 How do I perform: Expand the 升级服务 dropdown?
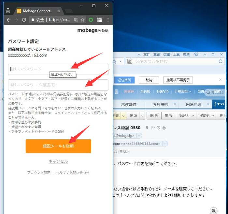(183, 91)
